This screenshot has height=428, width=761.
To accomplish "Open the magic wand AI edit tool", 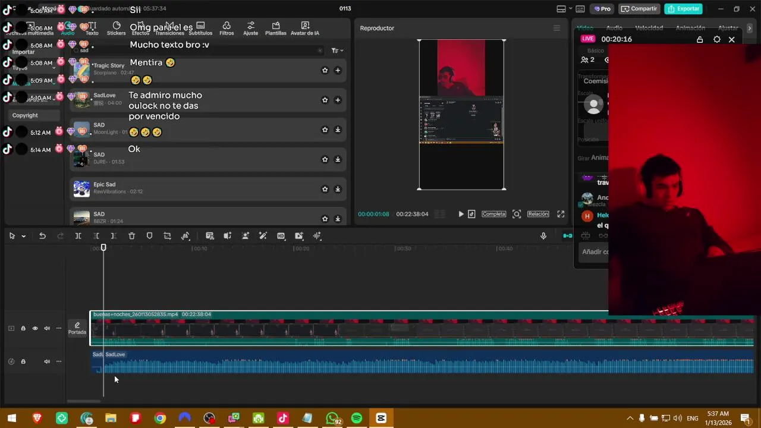I will [263, 236].
